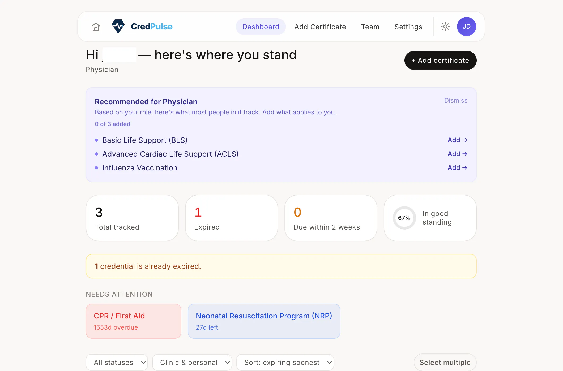Expand the Sort: expiring soonest dropdown
Viewport: 563px width, 371px height.
pos(285,363)
